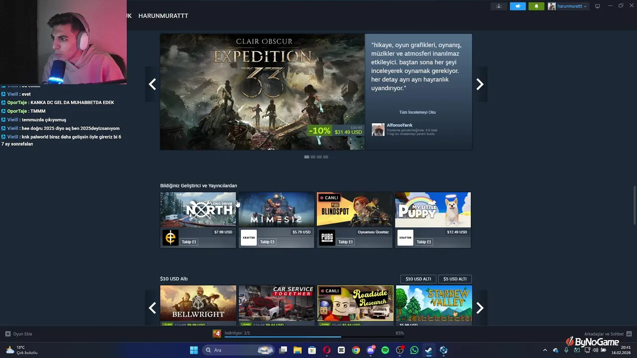637x358 pixels.
Task: Open Microsoft Store from taskbar
Action: pos(312,350)
